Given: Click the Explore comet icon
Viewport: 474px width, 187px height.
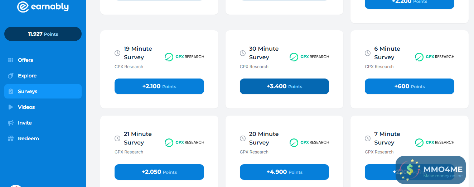Looking at the screenshot, I should (11, 76).
